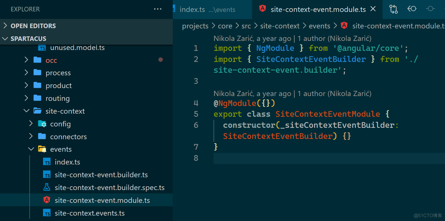Open site-context-event.builder.ts file
Viewport: 445px width, 221px height.
101,175
